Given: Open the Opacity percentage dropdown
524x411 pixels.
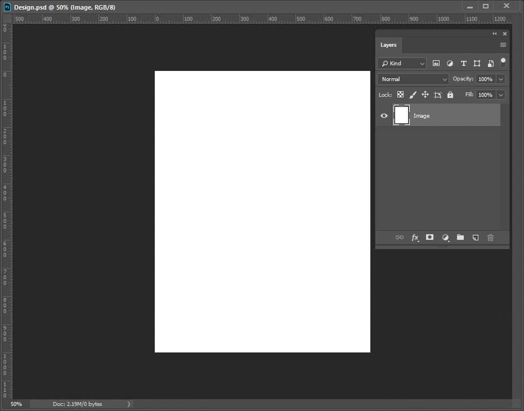Looking at the screenshot, I should pyautogui.click(x=500, y=79).
